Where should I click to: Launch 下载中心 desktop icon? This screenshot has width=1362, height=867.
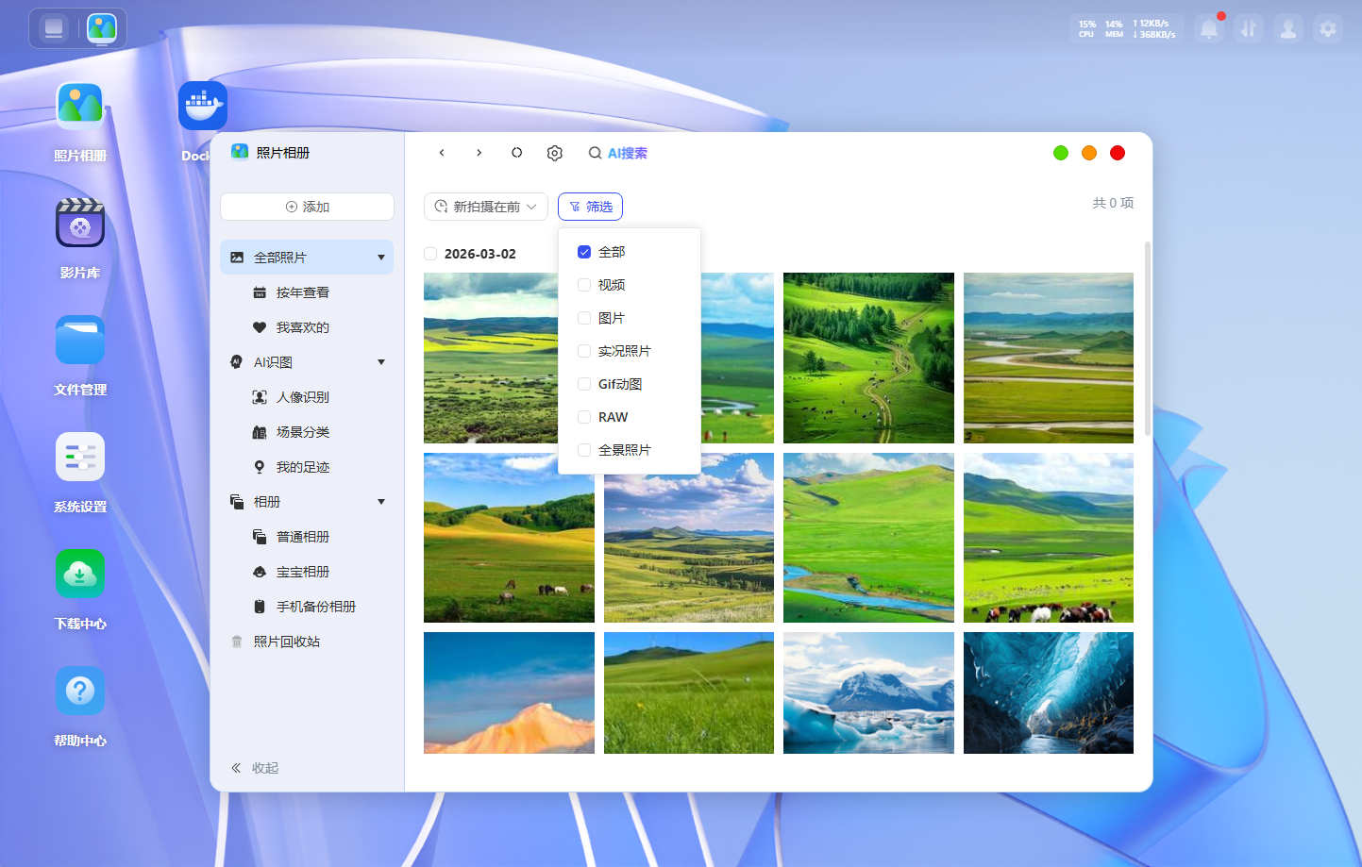click(80, 574)
